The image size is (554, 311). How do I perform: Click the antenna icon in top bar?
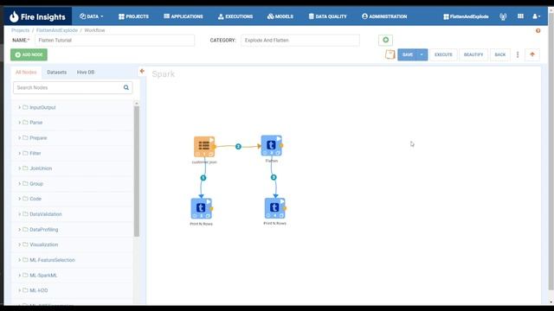(503, 16)
